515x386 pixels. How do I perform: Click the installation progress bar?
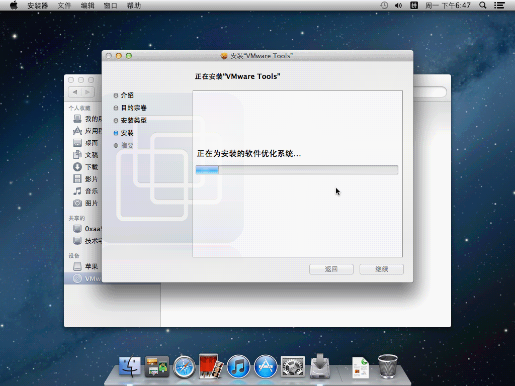point(297,170)
